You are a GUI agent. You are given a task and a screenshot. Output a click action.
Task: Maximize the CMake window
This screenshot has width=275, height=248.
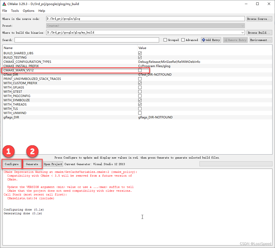257,4
